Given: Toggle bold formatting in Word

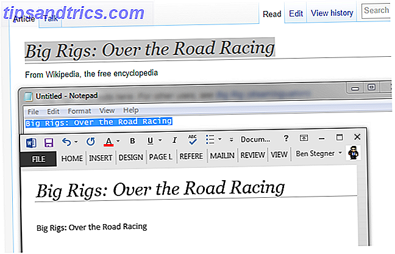Looking at the screenshot, I should (132, 141).
